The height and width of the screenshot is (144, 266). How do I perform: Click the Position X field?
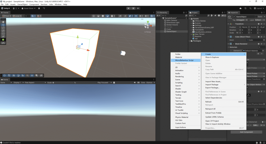tap(245, 27)
